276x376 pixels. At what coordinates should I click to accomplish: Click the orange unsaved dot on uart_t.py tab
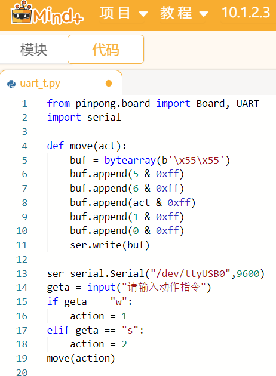click(x=109, y=83)
